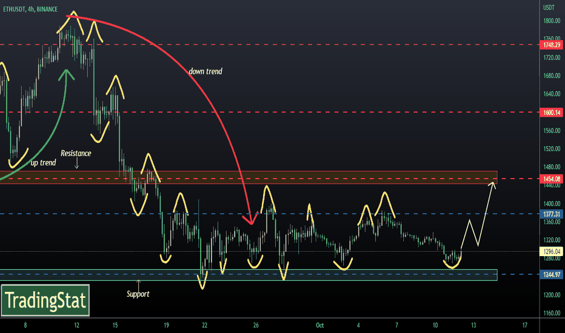This screenshot has height=333, width=565.
Task: Click the date label 26 on time axis
Action: (x=256, y=326)
